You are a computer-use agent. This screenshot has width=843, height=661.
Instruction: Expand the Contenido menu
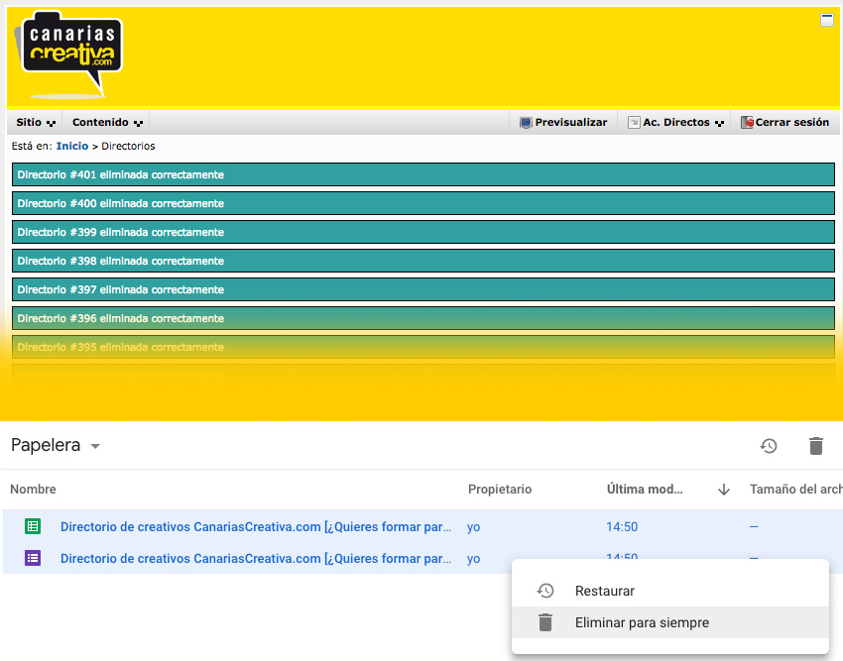click(x=107, y=123)
